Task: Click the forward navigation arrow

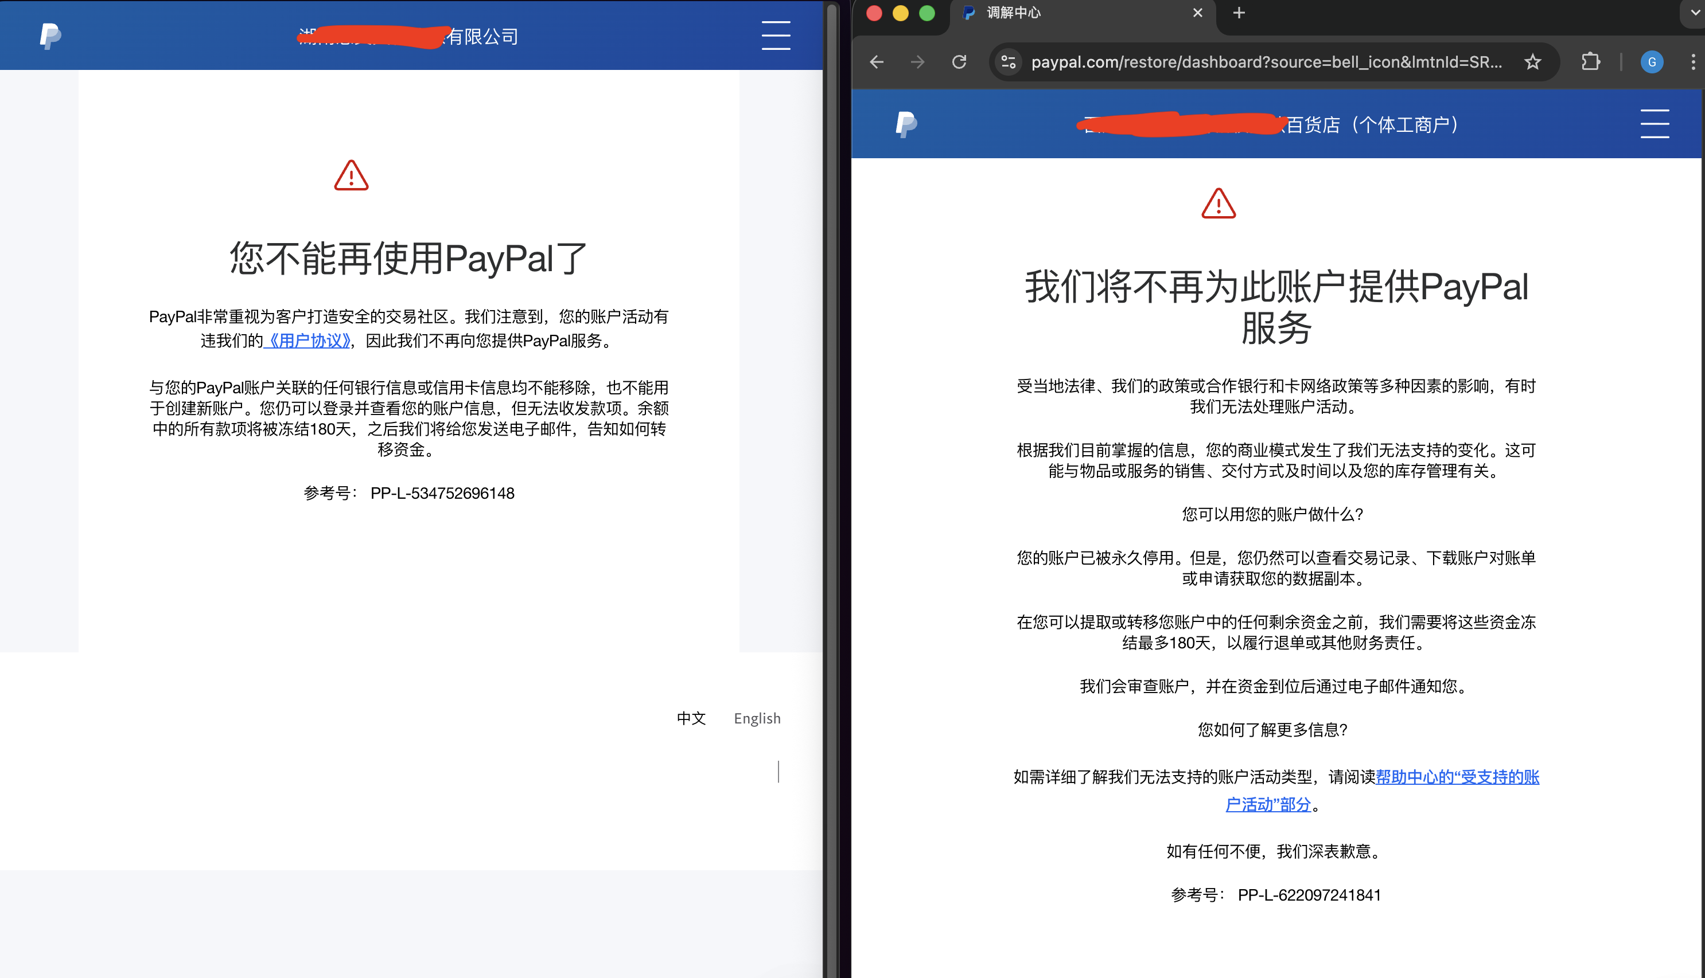Action: [x=917, y=62]
